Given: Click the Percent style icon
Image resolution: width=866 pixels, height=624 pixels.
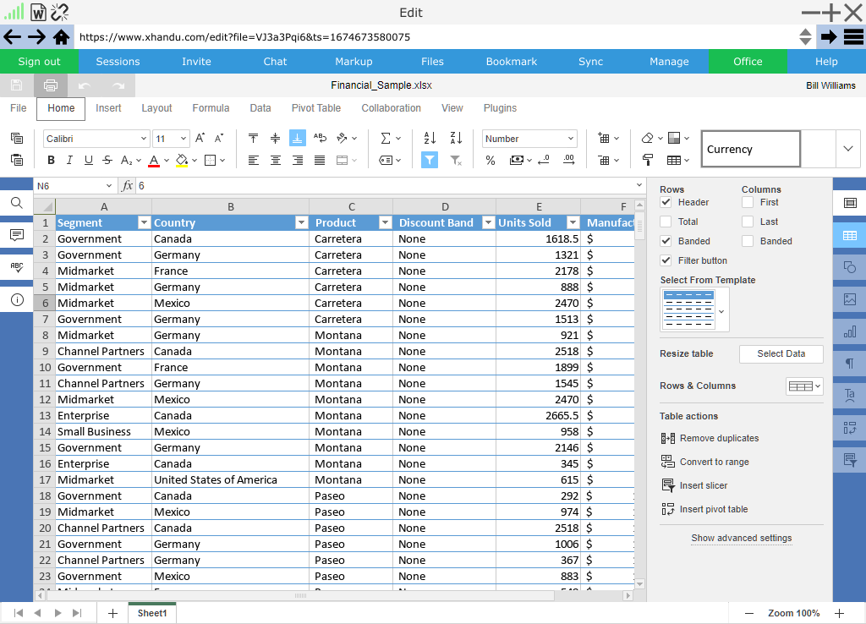Looking at the screenshot, I should [x=491, y=161].
